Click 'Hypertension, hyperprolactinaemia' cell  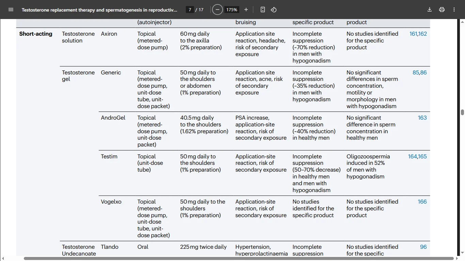coord(261,250)
